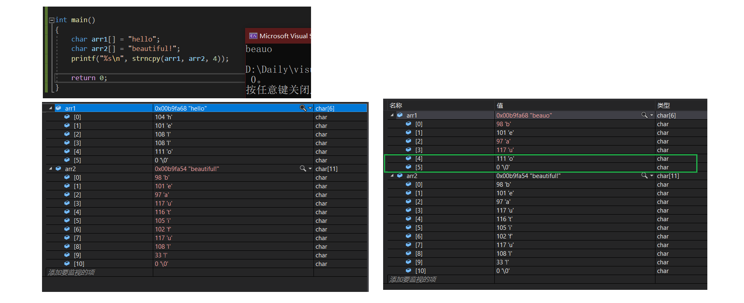Image resolution: width=744 pixels, height=303 pixels.
Task: Select the 名称 column header in right panel
Action: click(x=396, y=106)
